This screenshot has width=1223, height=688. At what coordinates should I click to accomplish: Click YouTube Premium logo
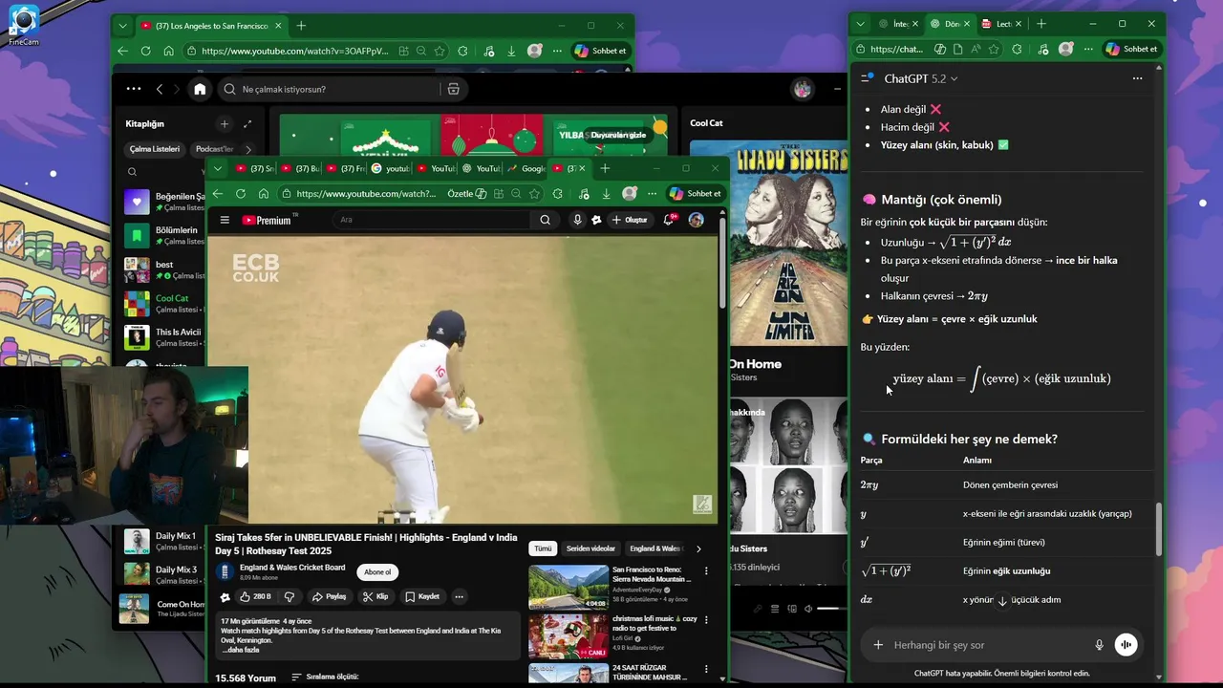tap(267, 220)
